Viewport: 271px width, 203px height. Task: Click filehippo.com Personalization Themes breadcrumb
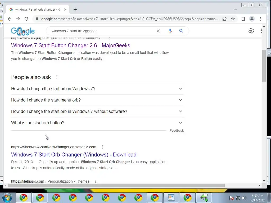coord(50,181)
